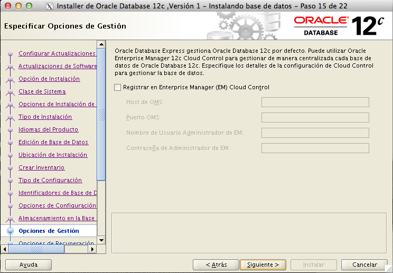
Task: Click the yellow minimize window button
Action: coord(18,6)
